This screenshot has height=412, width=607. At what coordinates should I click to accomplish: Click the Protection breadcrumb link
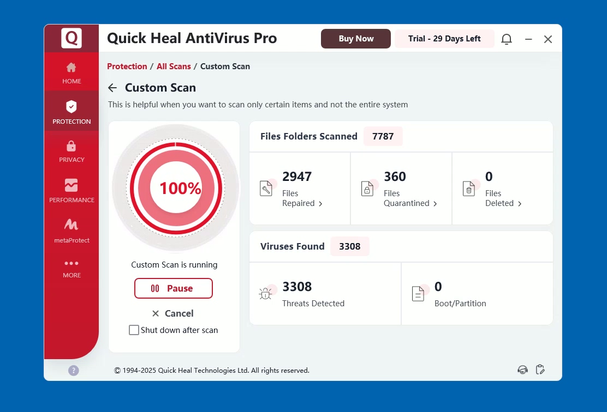pos(127,66)
